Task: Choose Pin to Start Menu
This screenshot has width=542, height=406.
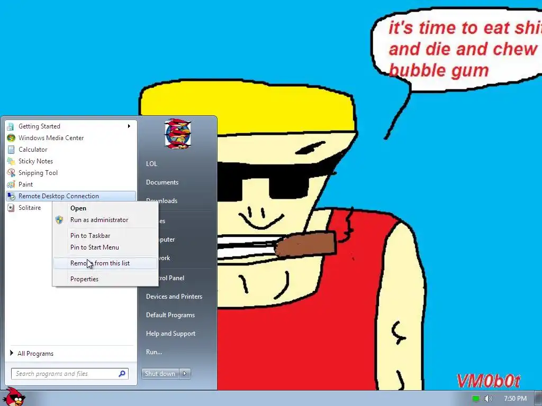Action: [x=105, y=247]
